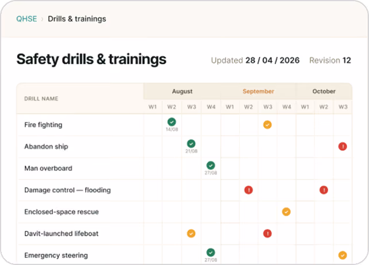369x265 pixels.
Task: Click the Fire fighting drill name
Action: click(x=43, y=124)
